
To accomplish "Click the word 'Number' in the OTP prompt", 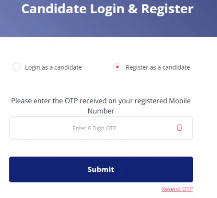I will click(x=101, y=111).
